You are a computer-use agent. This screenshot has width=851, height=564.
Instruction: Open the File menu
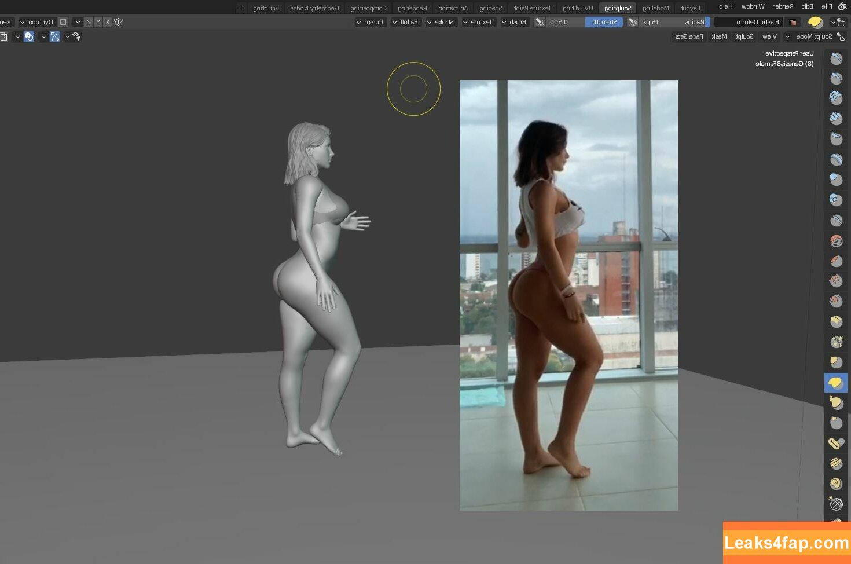click(x=827, y=7)
